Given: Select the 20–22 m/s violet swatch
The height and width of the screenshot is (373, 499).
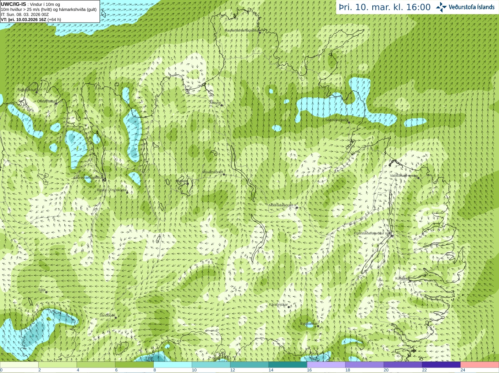Looking at the screenshot, I should 403,365.
